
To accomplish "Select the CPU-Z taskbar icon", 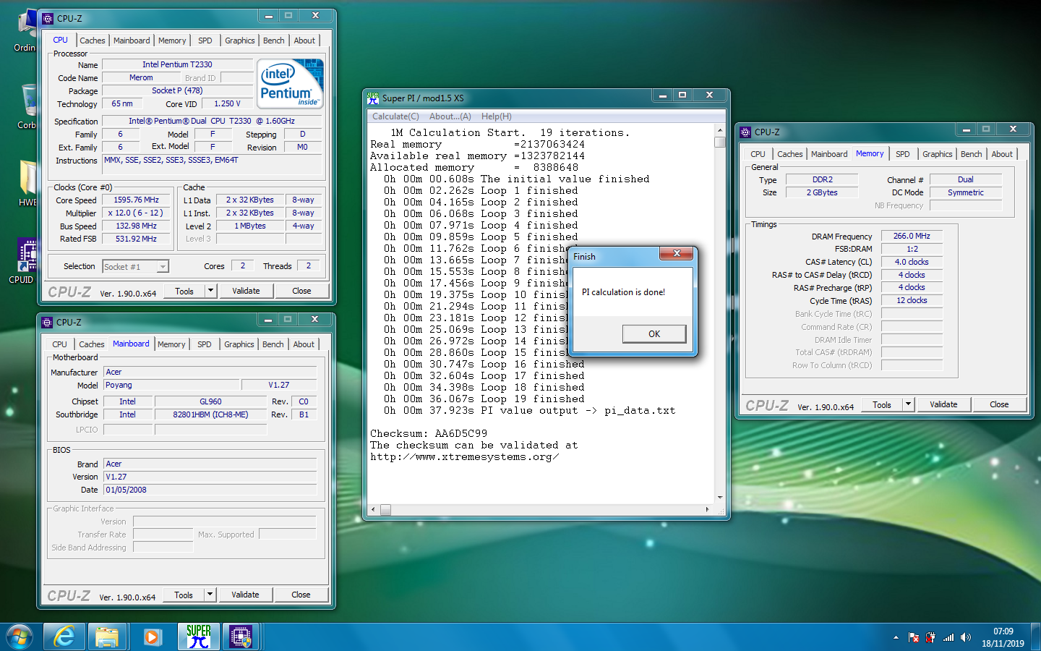I will (x=241, y=637).
